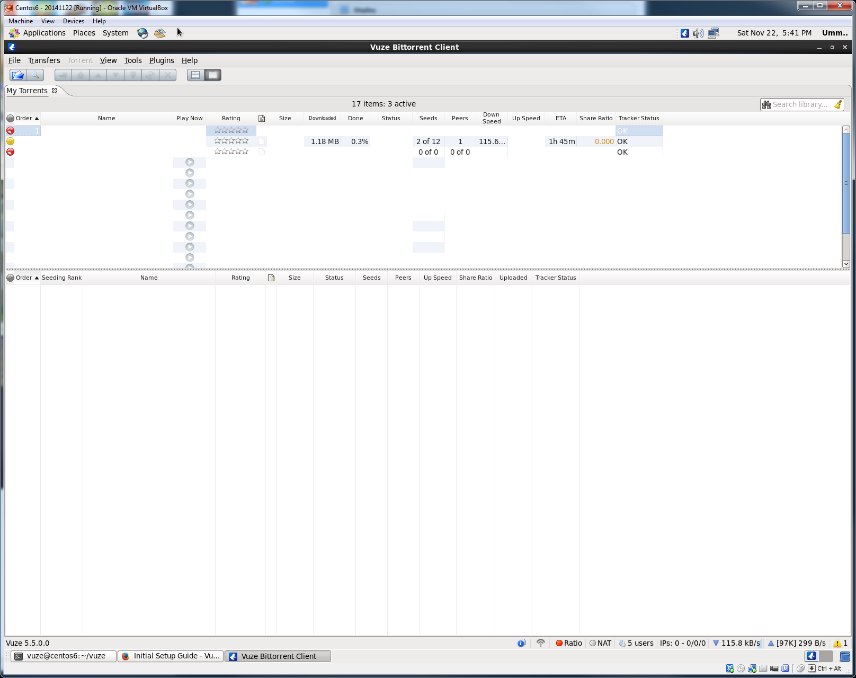
Task: Click the 1h 45m ETA cell
Action: (x=561, y=141)
